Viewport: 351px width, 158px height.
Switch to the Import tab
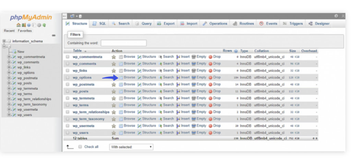click(x=189, y=24)
